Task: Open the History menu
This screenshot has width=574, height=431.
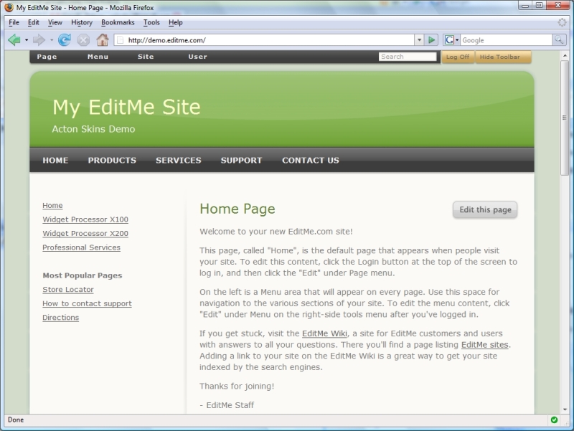Action: click(x=82, y=22)
